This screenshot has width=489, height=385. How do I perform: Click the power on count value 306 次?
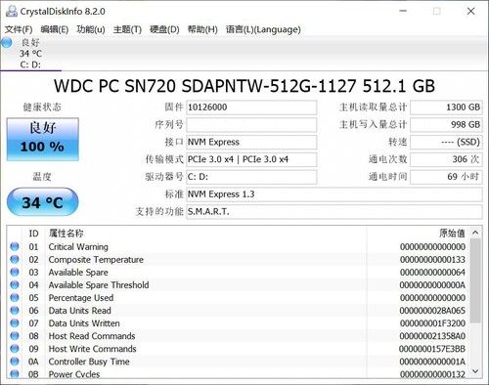446,159
